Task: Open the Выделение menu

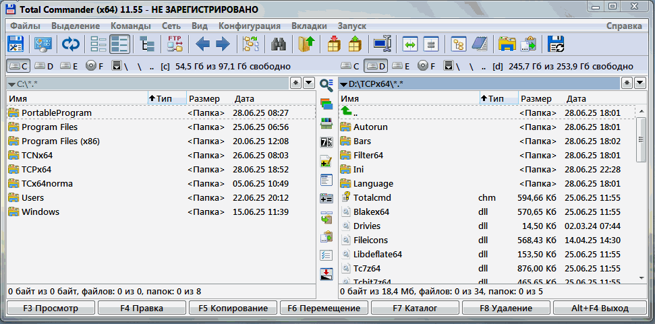Action: click(x=76, y=26)
